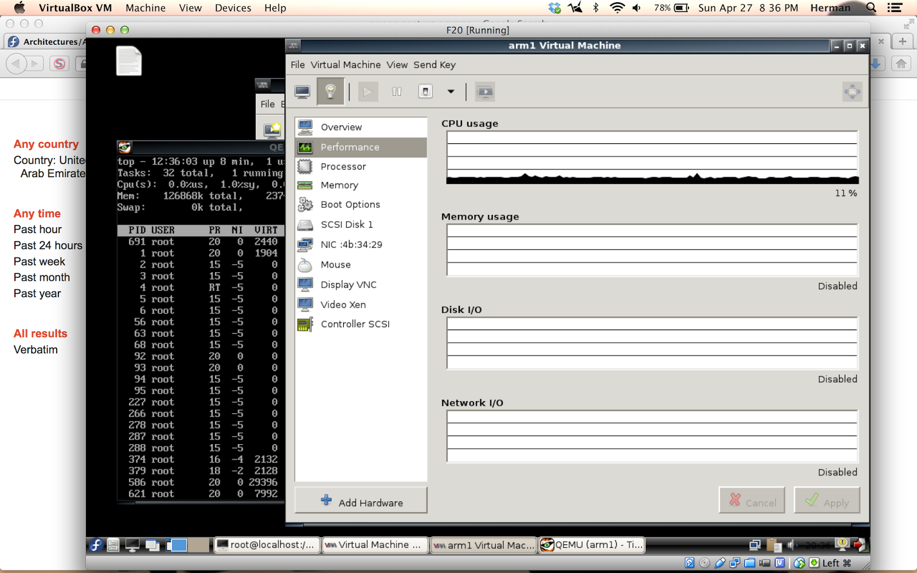This screenshot has height=573, width=917.
Task: Click the Past month filter link
Action: [x=42, y=277]
